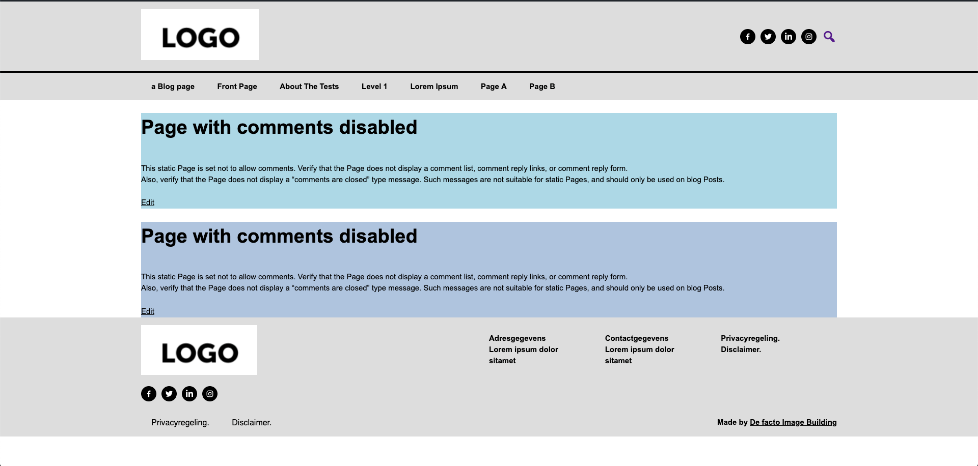This screenshot has width=978, height=466.
Task: Open Disclaimer. in the footer right column
Action: [x=741, y=349]
